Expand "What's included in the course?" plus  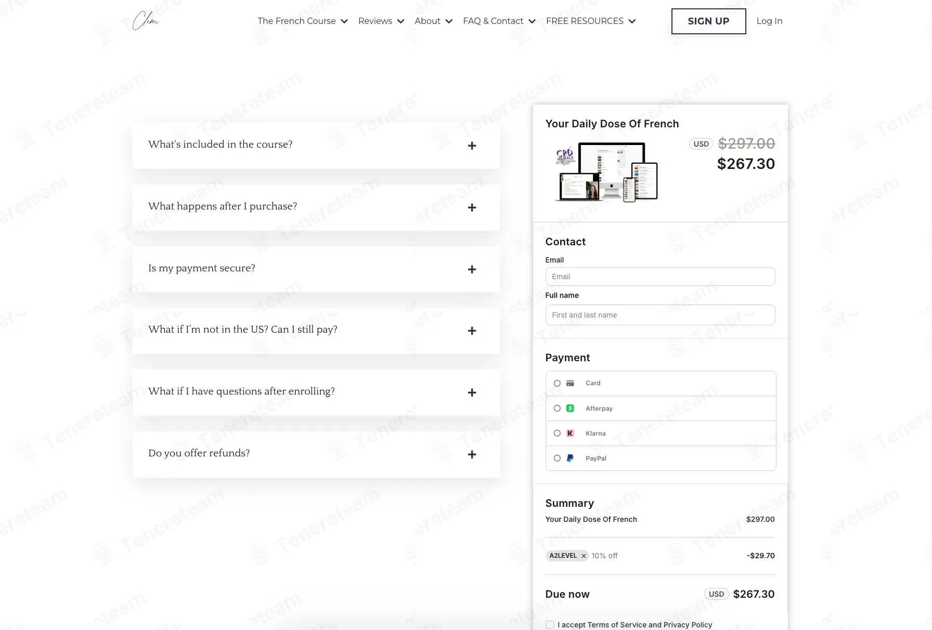(472, 146)
